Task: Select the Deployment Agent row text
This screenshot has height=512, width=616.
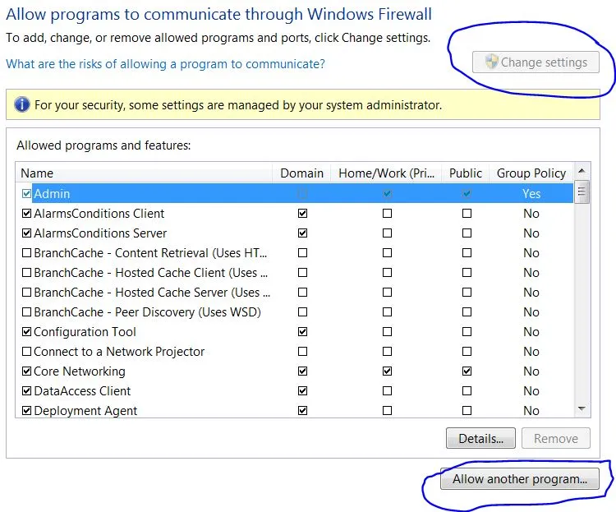Action: coord(85,411)
